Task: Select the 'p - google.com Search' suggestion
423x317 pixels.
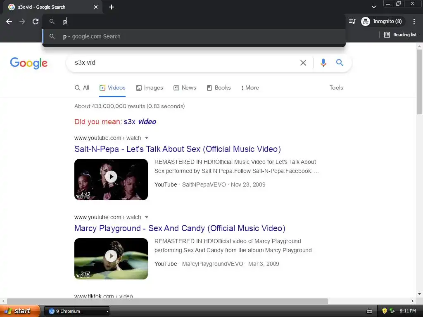Action: [x=194, y=36]
